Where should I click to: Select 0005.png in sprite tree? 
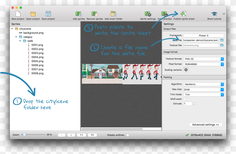click(37, 61)
